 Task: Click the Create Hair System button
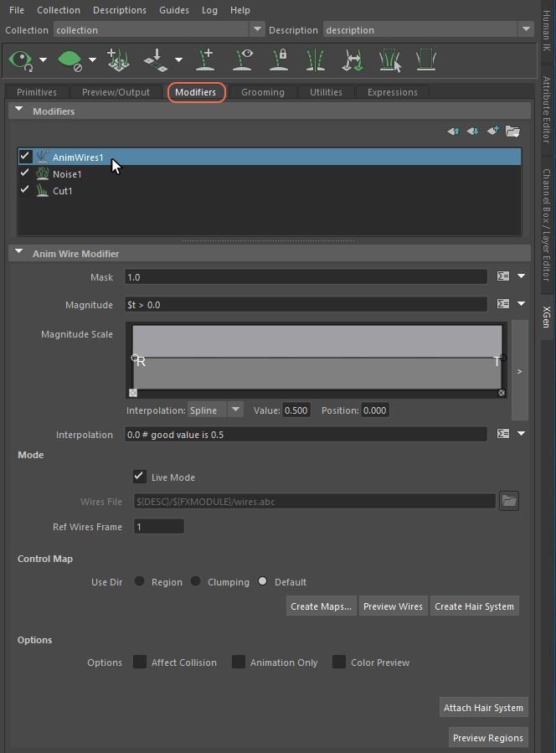point(474,606)
